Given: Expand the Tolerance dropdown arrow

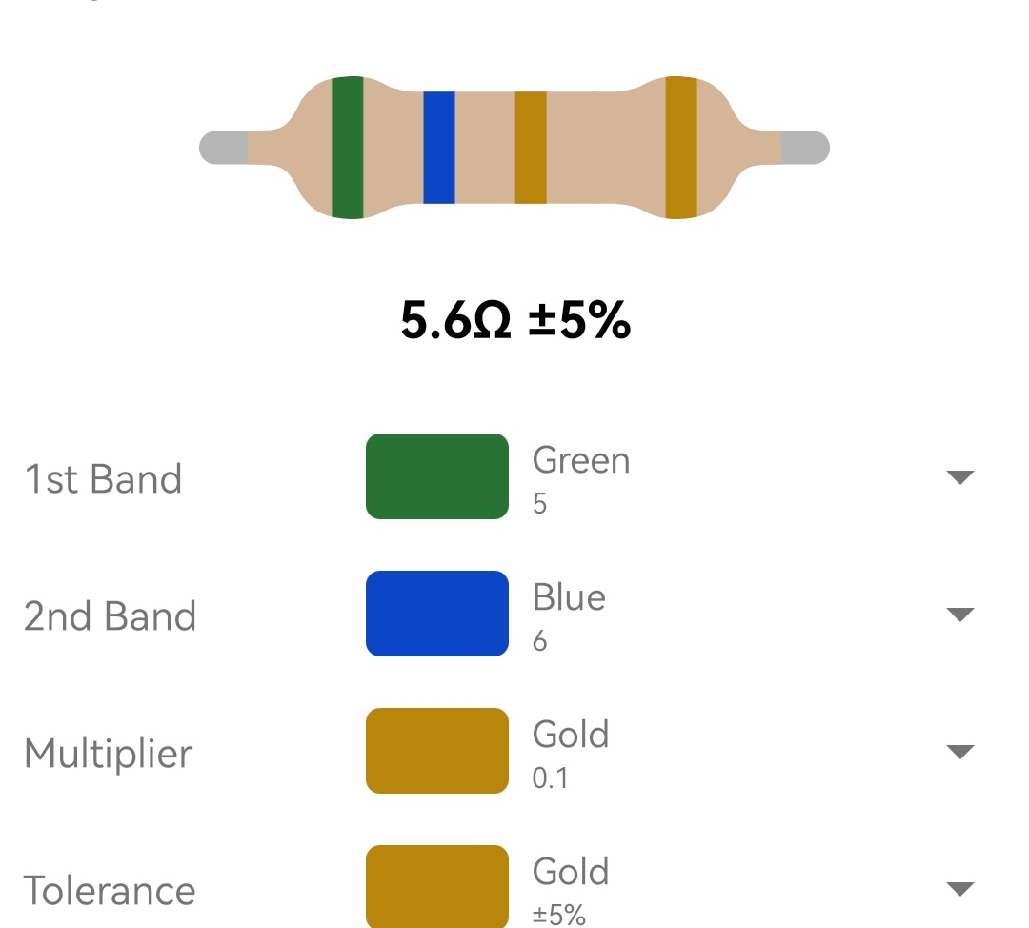Looking at the screenshot, I should (960, 889).
